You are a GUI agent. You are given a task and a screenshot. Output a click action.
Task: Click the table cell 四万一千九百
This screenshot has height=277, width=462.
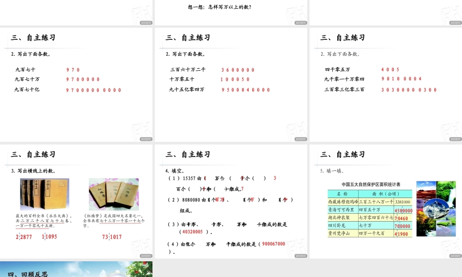[376, 234]
